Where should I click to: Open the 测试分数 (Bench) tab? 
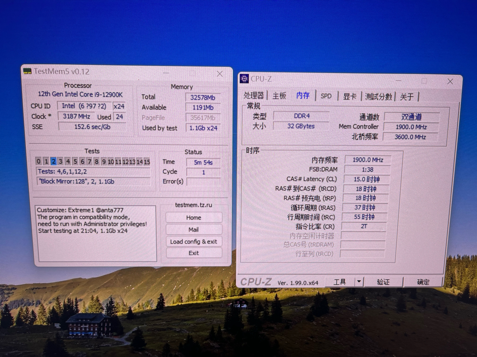coord(378,97)
